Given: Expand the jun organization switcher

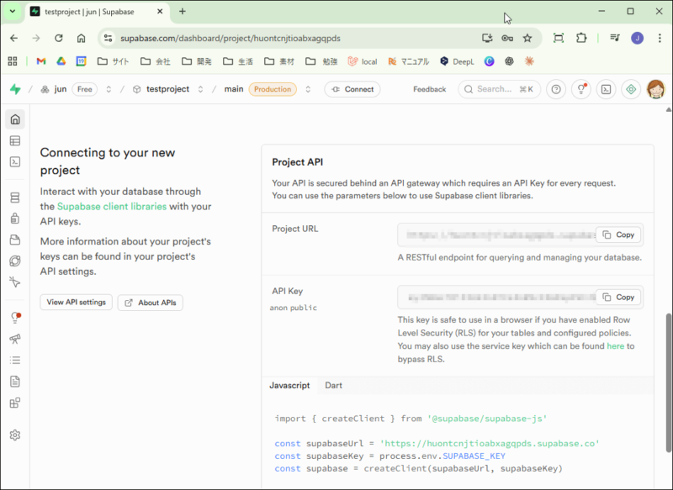Looking at the screenshot, I should (109, 89).
